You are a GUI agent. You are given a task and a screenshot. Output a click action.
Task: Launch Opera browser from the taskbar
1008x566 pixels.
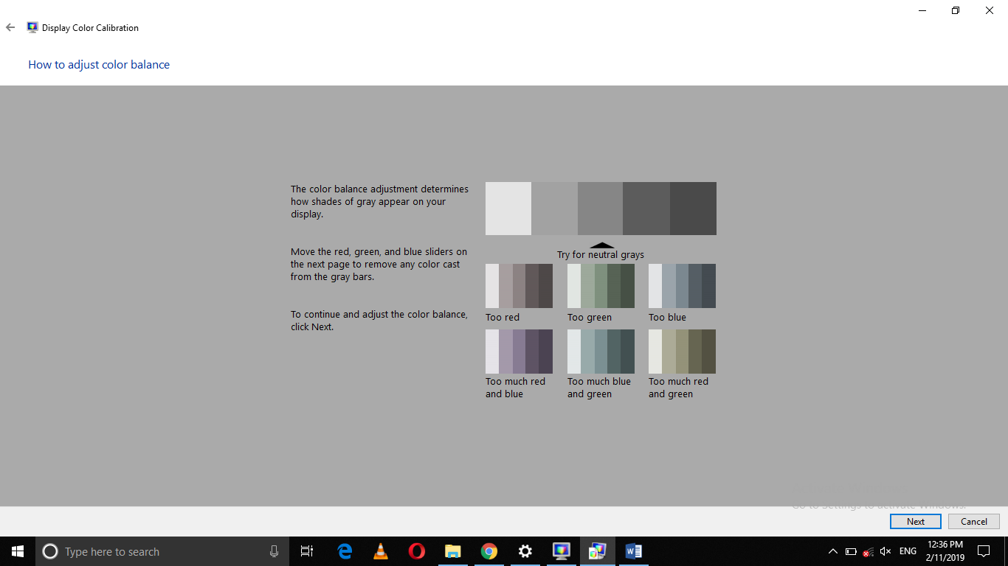point(415,551)
